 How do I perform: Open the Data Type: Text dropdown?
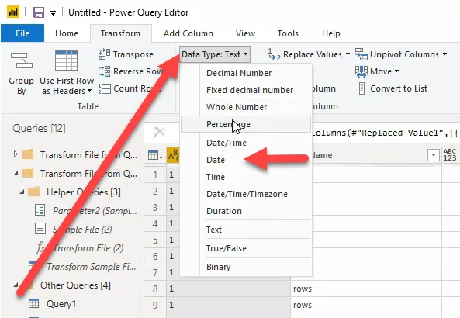pyautogui.click(x=215, y=54)
